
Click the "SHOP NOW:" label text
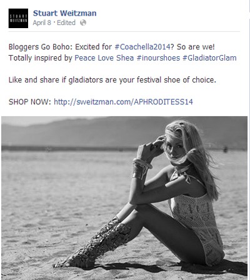[30, 102]
